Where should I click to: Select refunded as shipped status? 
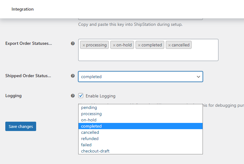coord(90,139)
